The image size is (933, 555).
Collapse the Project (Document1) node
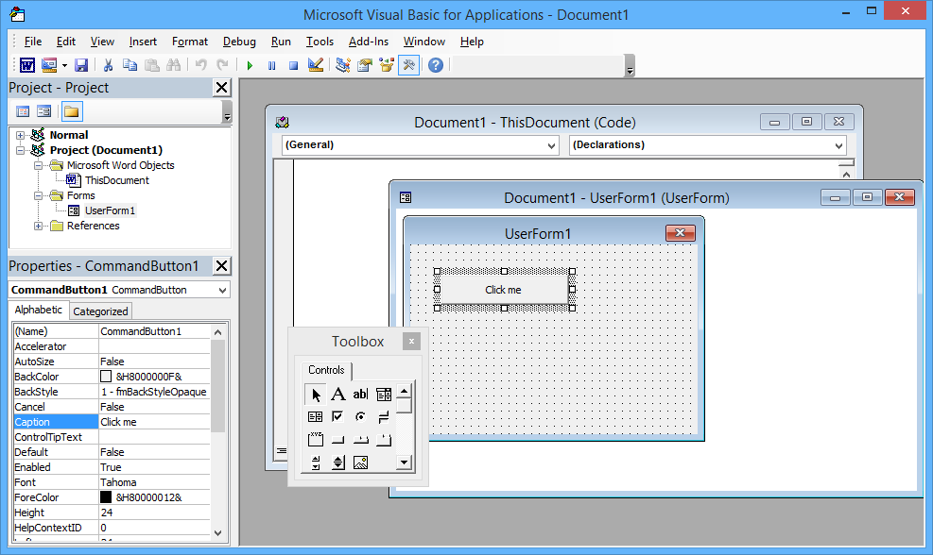tap(20, 150)
